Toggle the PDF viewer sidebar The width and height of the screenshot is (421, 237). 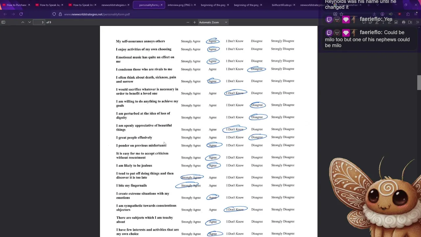3,22
